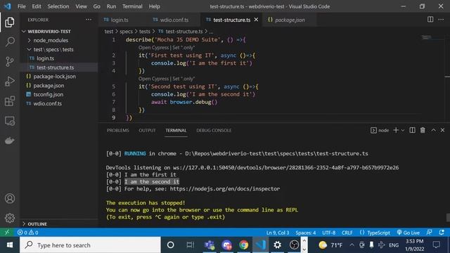The image size is (450, 253).
Task: Open the Docker view in activity bar
Action: 9,141
